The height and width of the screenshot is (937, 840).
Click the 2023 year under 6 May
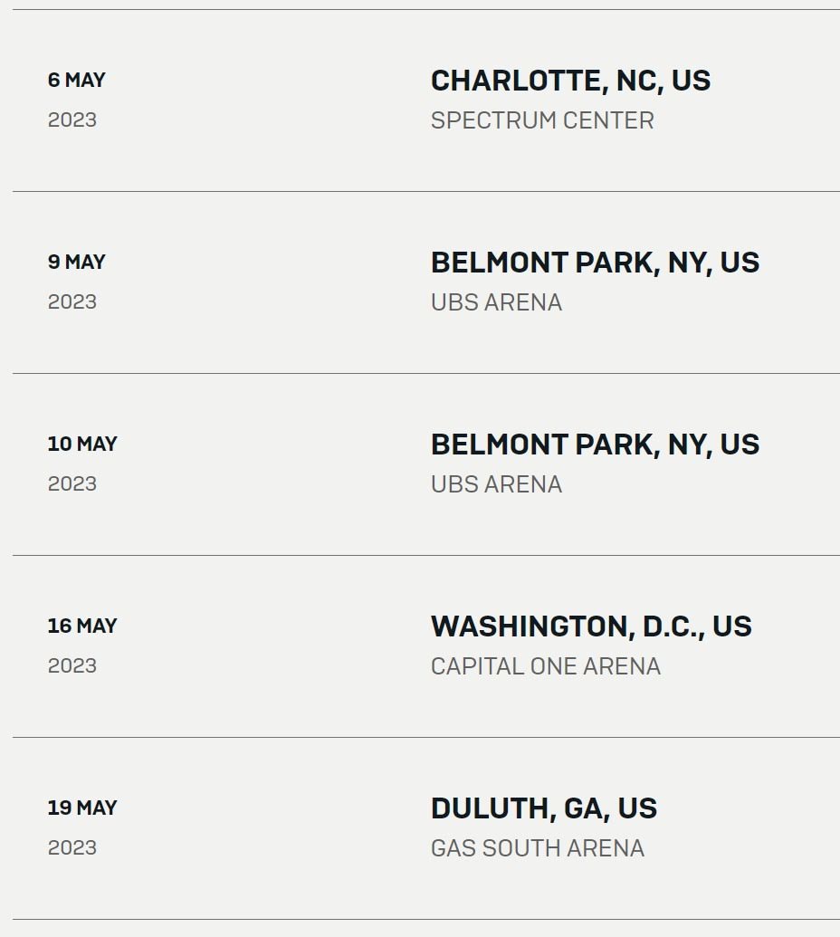click(x=72, y=120)
